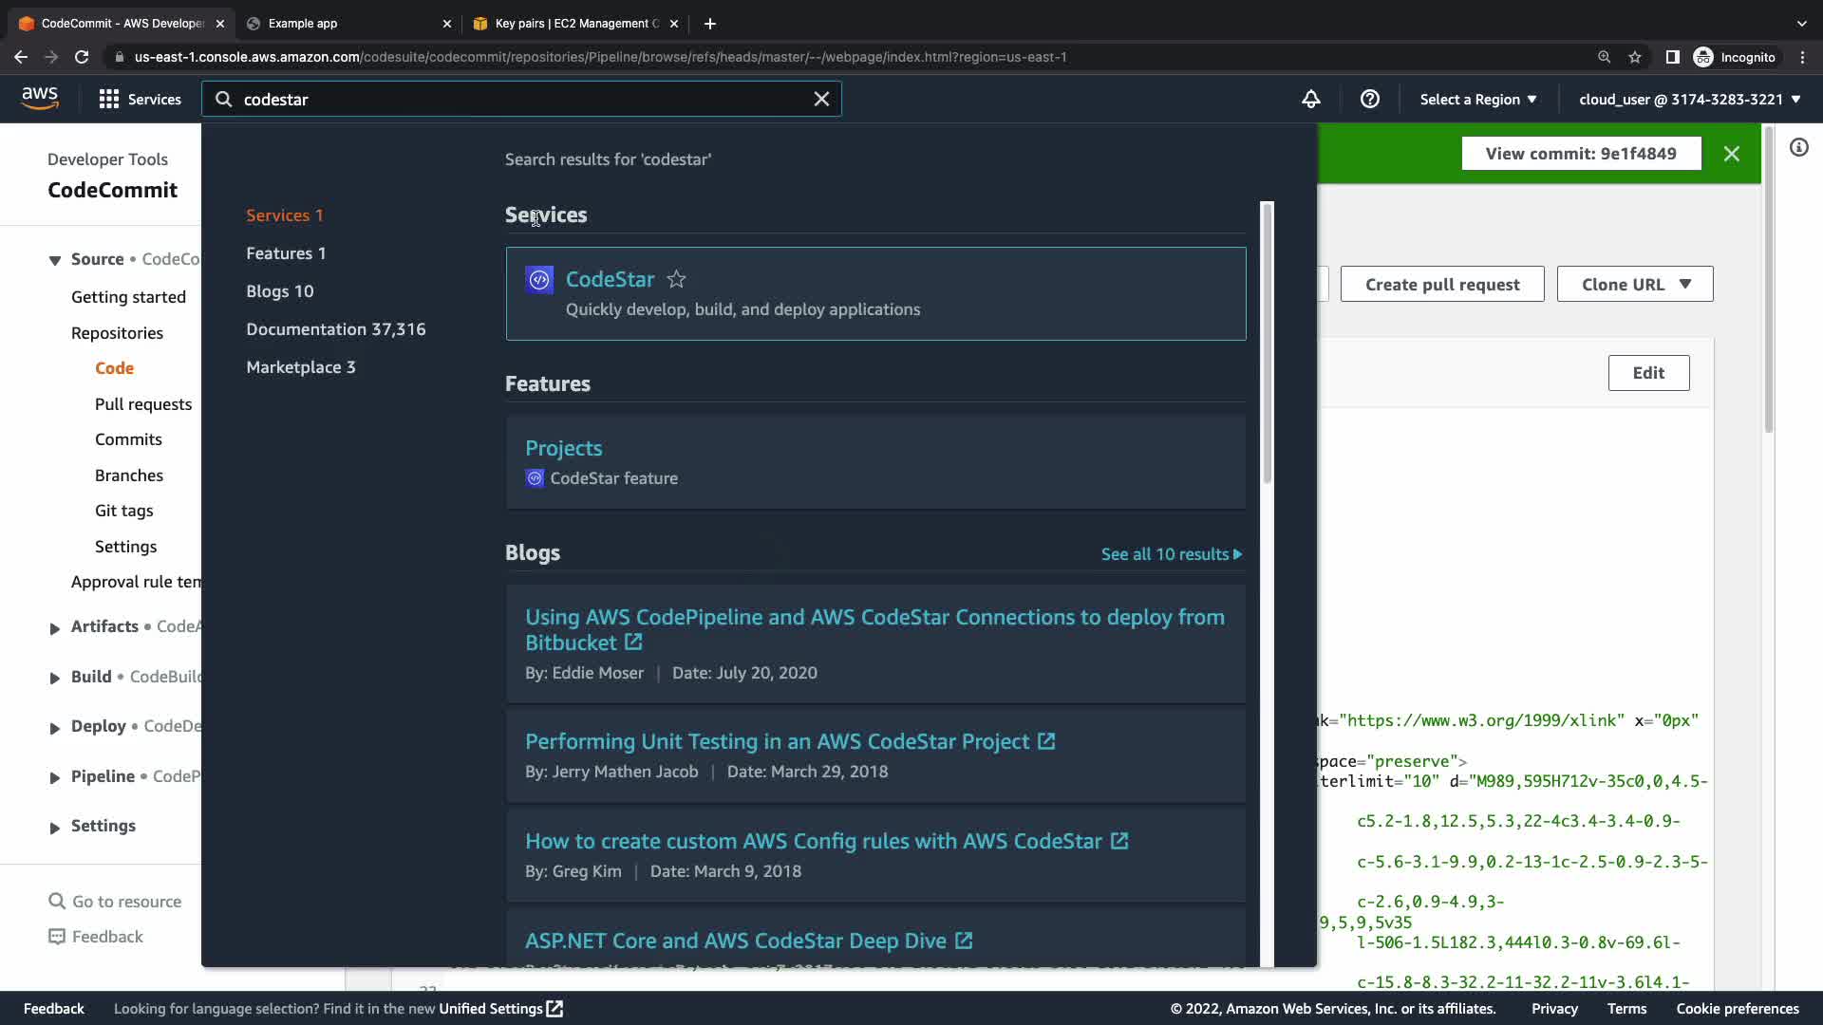Image resolution: width=1823 pixels, height=1025 pixels.
Task: Bookmark this page with star icon
Action: pos(1634,57)
